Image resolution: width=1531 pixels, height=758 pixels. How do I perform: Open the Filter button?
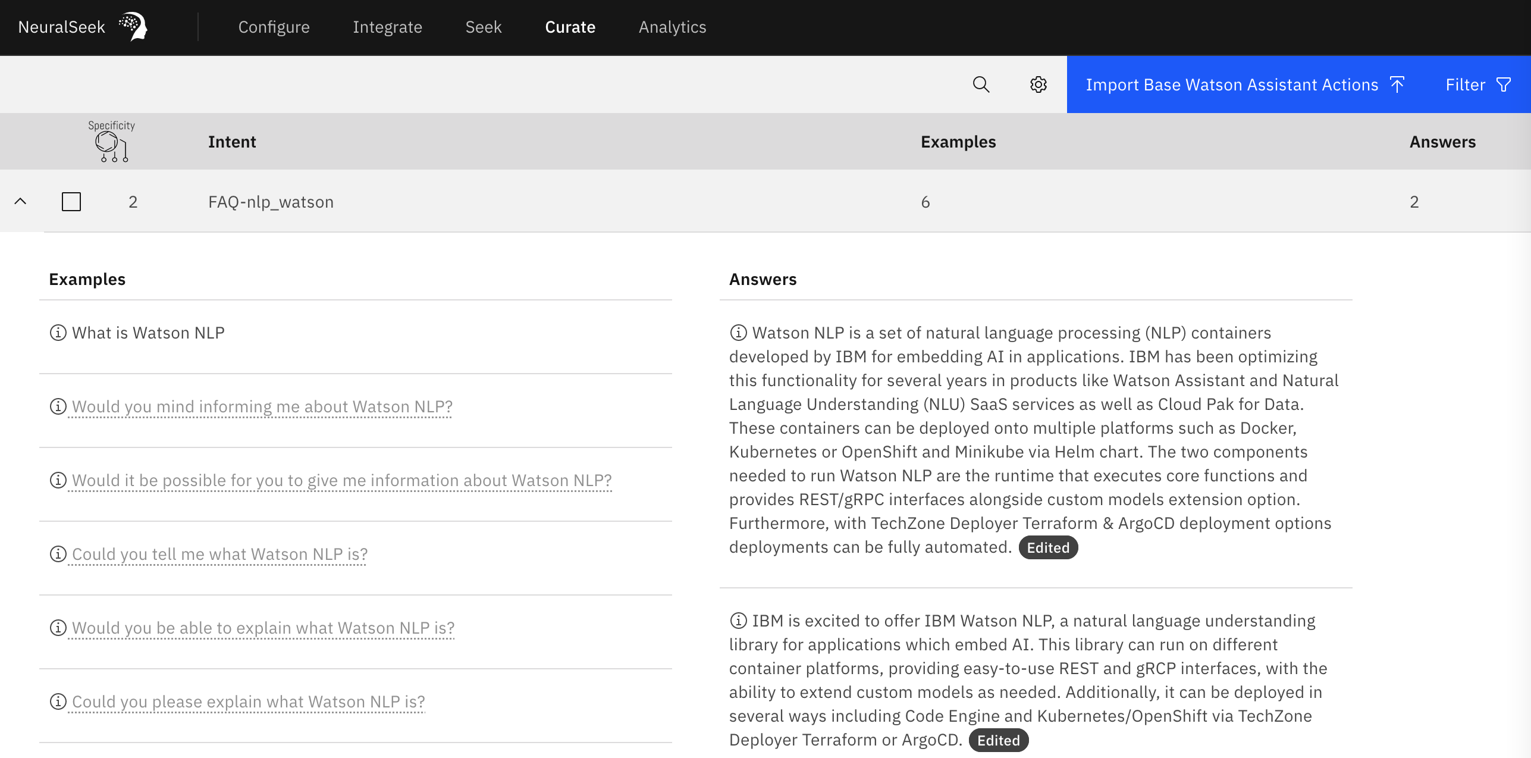pyautogui.click(x=1478, y=84)
